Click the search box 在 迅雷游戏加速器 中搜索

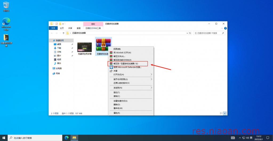[x=208, y=33]
